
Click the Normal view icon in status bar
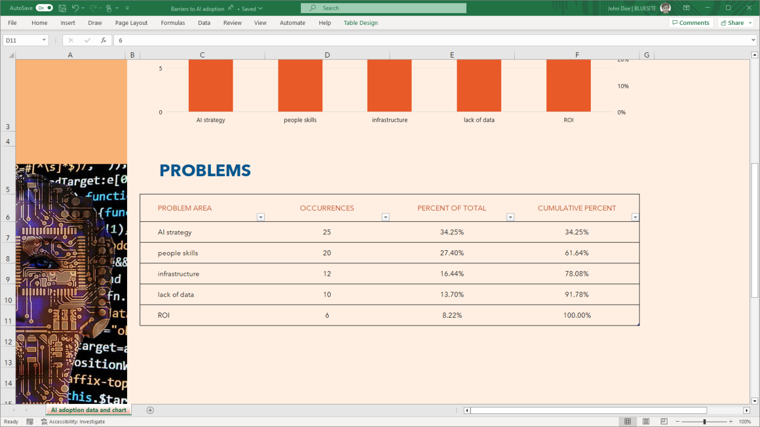628,421
